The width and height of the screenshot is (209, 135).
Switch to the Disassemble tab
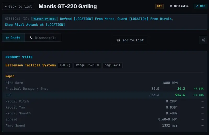[x=43, y=38]
